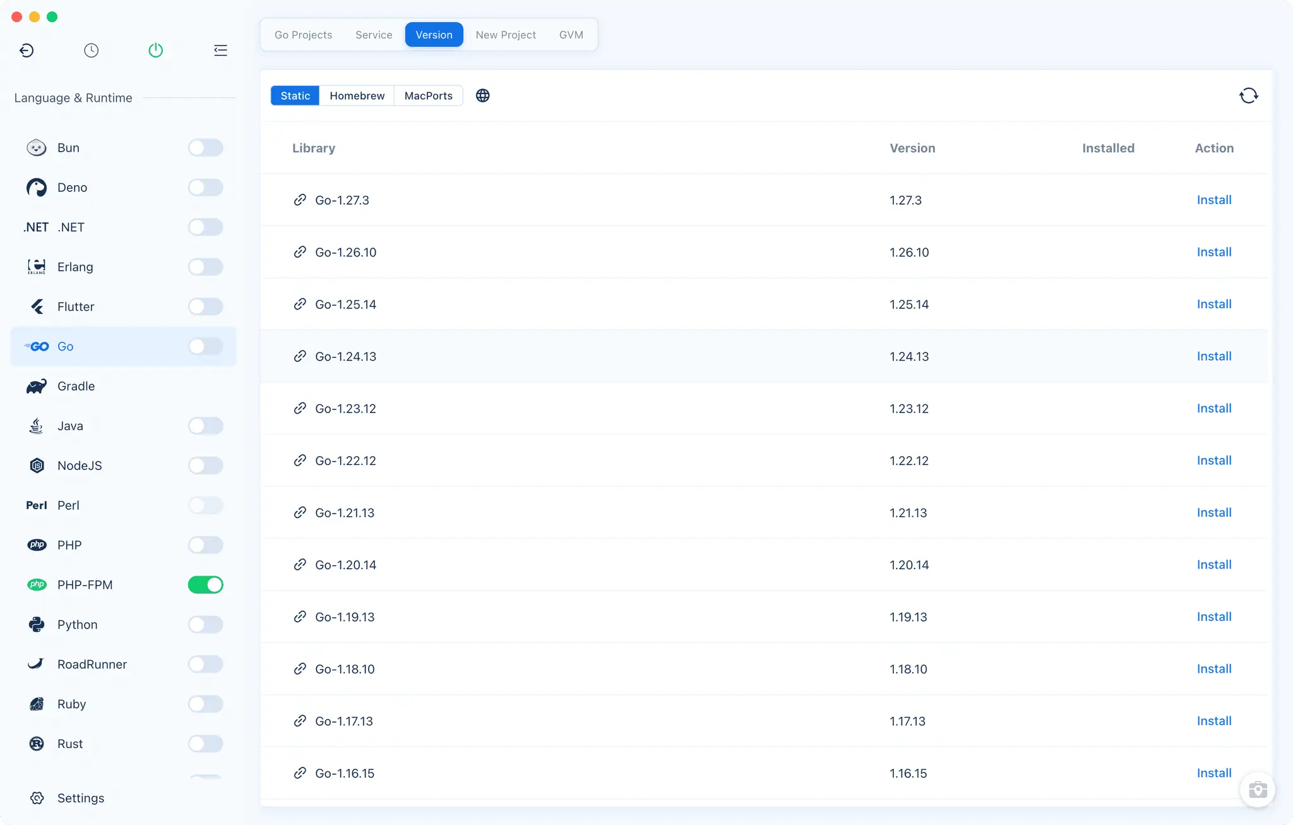Image resolution: width=1293 pixels, height=825 pixels.
Task: Click the link icon for Go-1.24.13
Action: coord(300,356)
